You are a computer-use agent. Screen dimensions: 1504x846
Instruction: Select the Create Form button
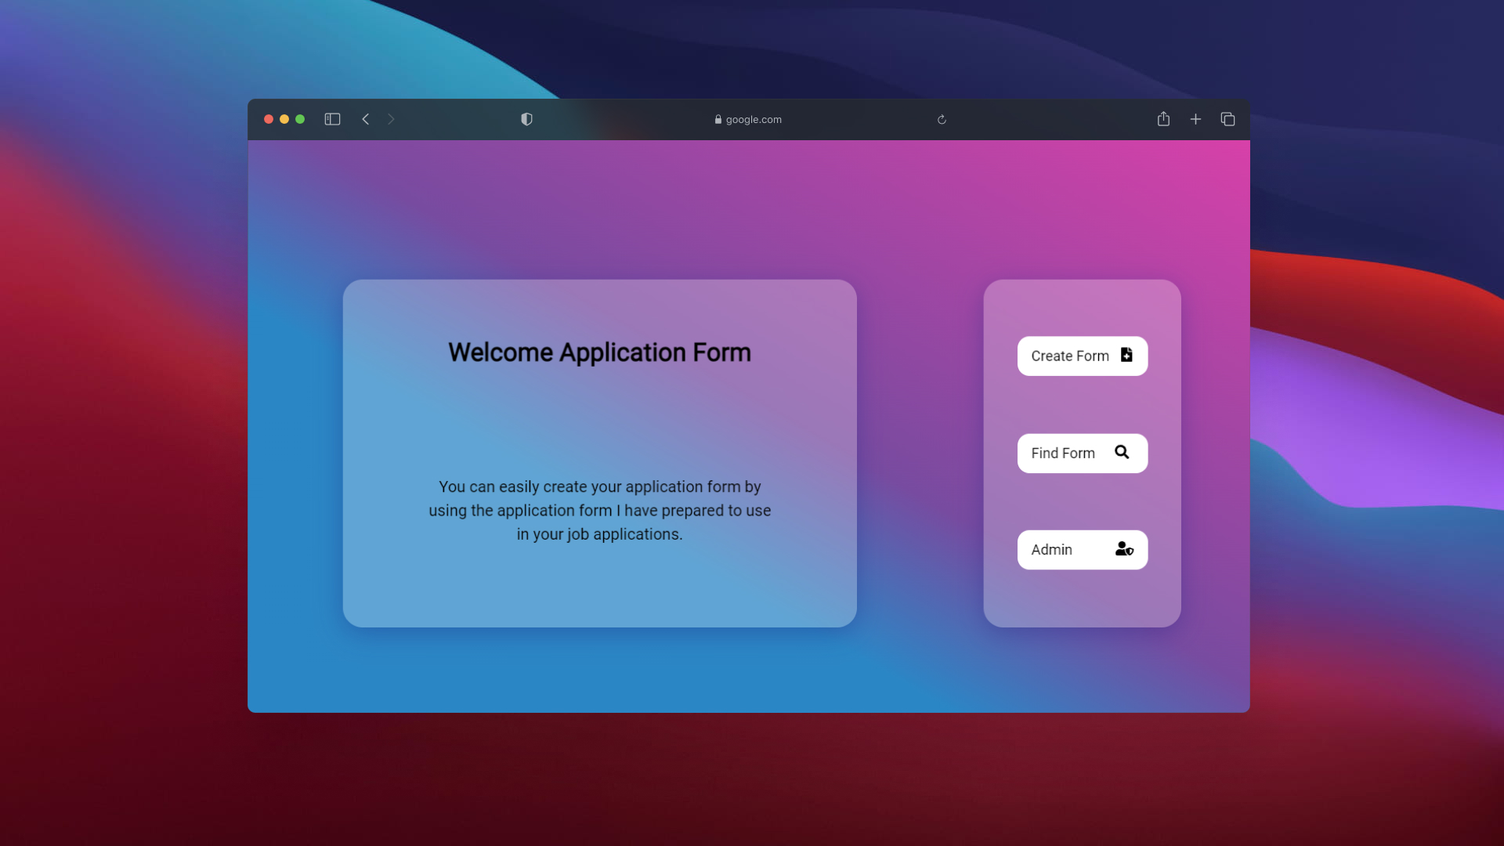pyautogui.click(x=1082, y=355)
